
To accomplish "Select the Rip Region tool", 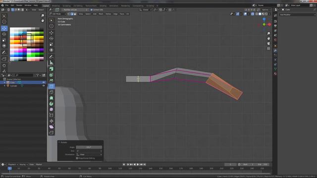I will pos(52,133).
